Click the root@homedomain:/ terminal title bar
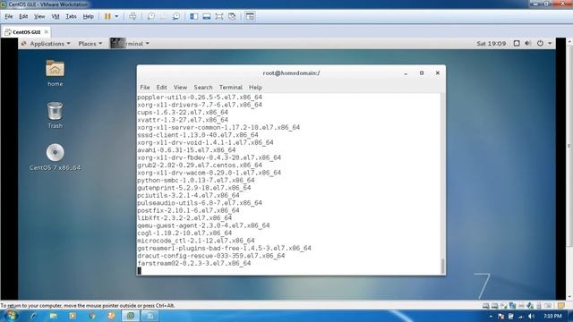Image resolution: width=573 pixels, height=322 pixels. click(x=291, y=73)
